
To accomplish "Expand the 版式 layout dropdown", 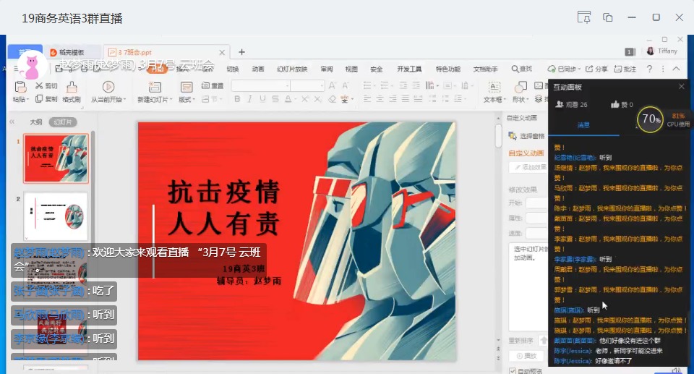I will [186, 99].
